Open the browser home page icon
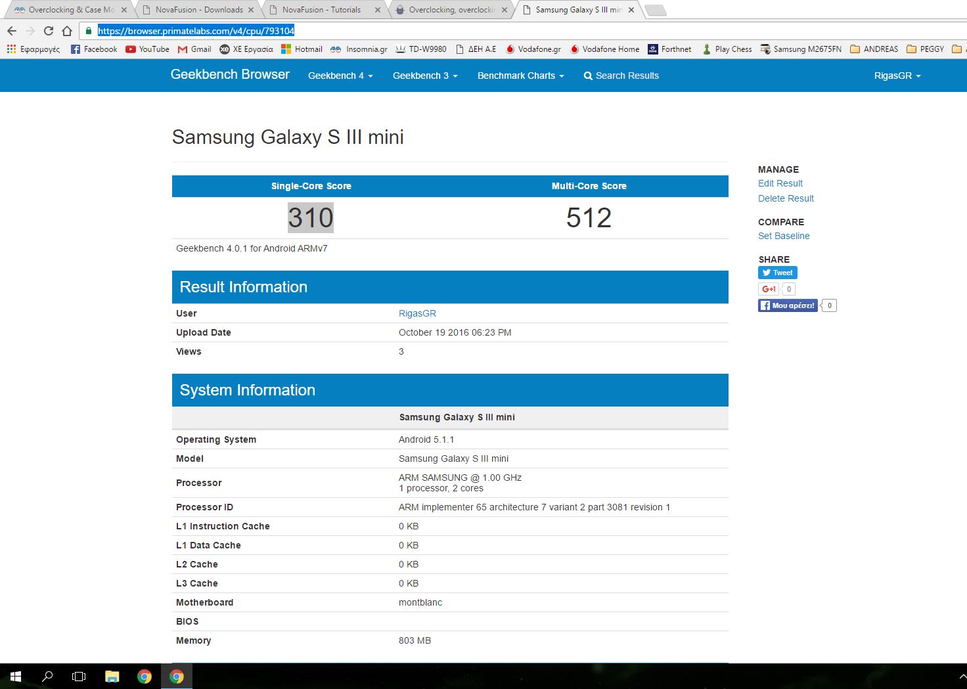 tap(67, 31)
